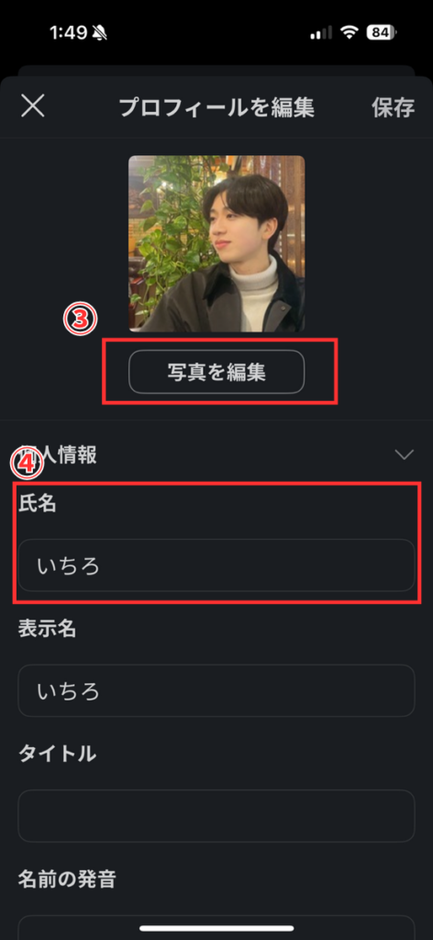Focus the 表示名 display name input field
The image size is (433, 940).
(216, 690)
